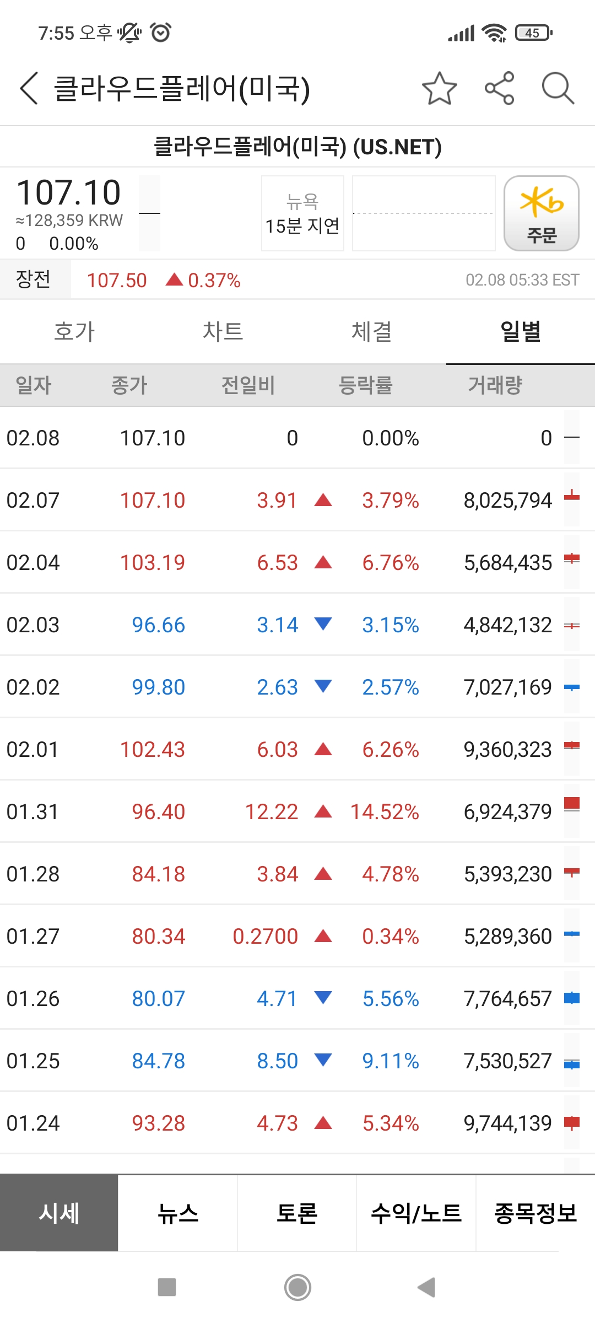Open the 수익/노트 bottom tab
This screenshot has width=595, height=1323.
[x=416, y=1213]
